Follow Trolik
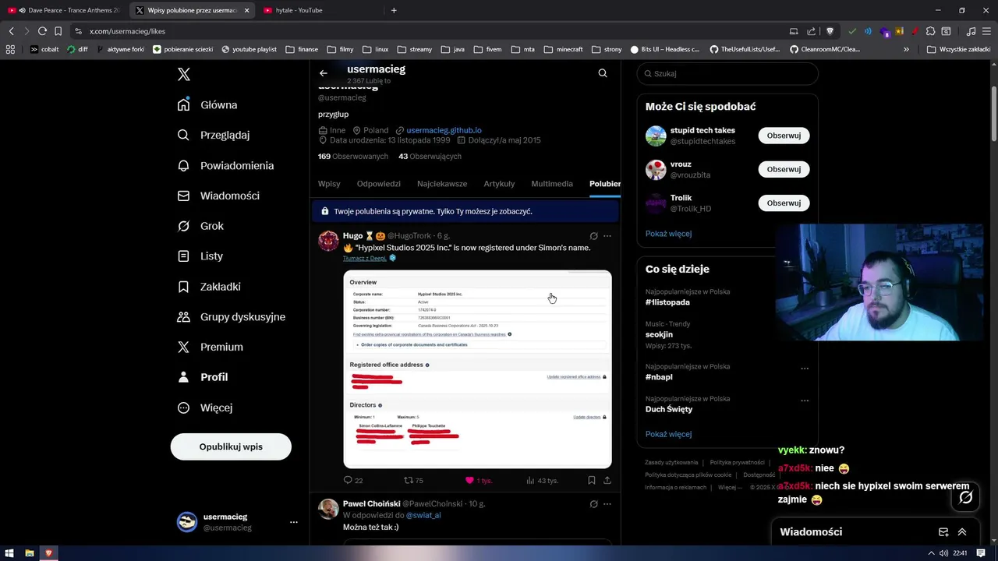Screen dimensions: 998x561 pyautogui.click(x=784, y=203)
